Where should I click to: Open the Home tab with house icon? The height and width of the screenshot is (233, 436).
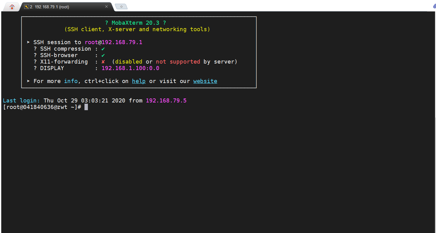pos(12,6)
